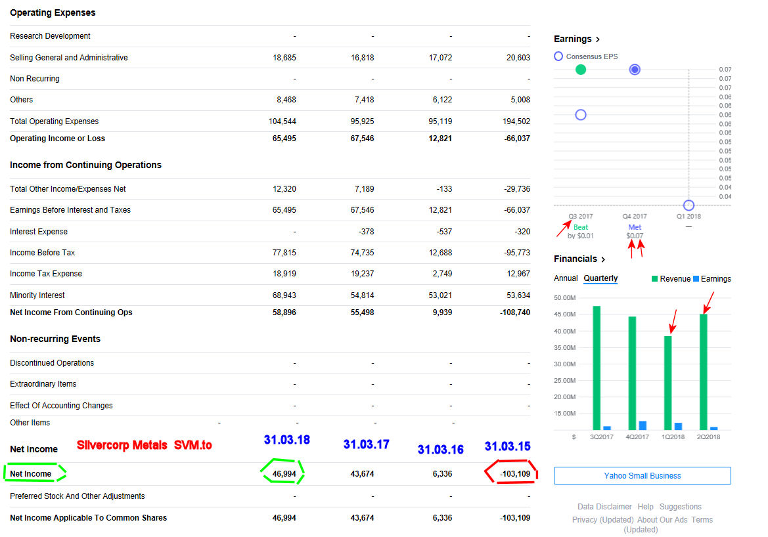Screen dimensions: 768x537
Task: Open the Yahoo Small Business button
Action: pyautogui.click(x=642, y=476)
